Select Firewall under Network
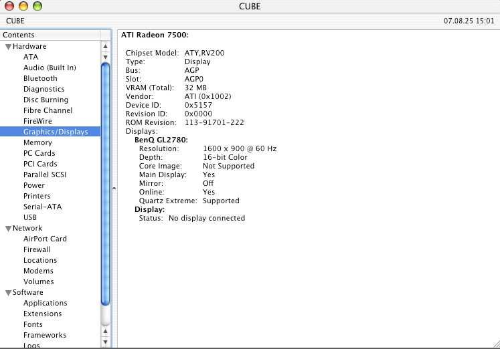This screenshot has width=500, height=349. pyautogui.click(x=37, y=249)
